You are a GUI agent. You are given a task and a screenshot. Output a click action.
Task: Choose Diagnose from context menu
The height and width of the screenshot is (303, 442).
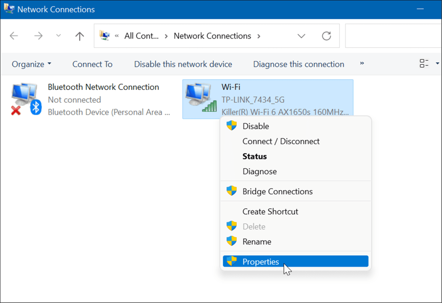(x=296, y=171)
